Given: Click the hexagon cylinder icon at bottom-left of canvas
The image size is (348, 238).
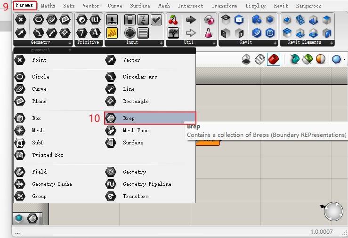Looking at the screenshot, I should (x=32, y=219).
